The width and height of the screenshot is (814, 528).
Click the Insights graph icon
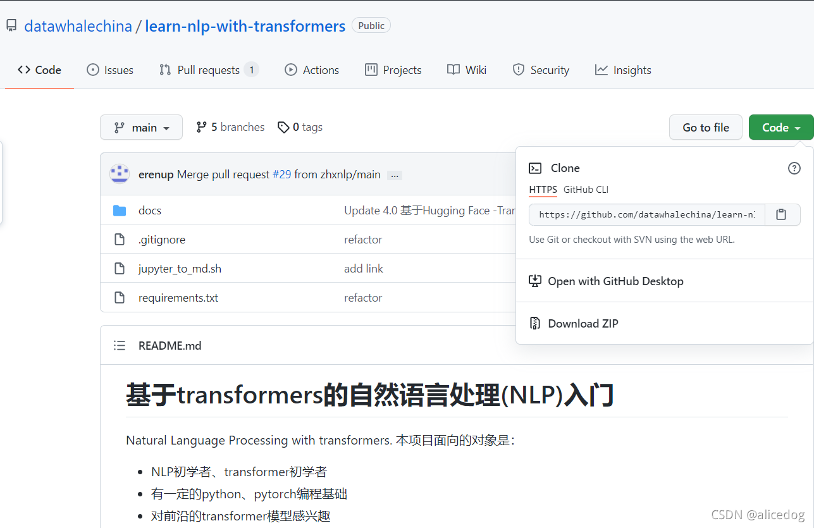601,70
